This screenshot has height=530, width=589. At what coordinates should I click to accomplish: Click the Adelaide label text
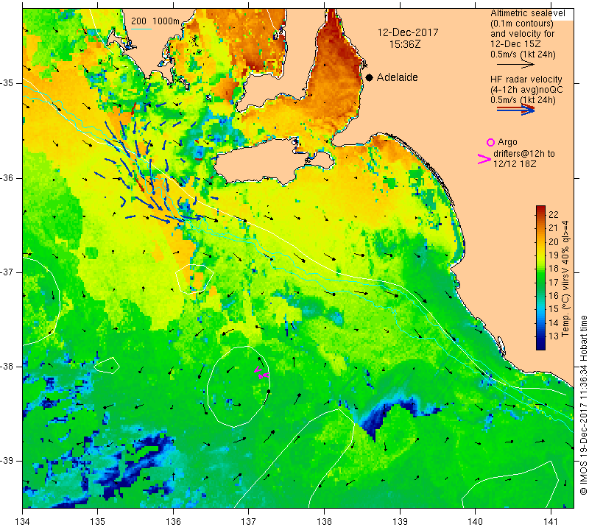pos(397,77)
